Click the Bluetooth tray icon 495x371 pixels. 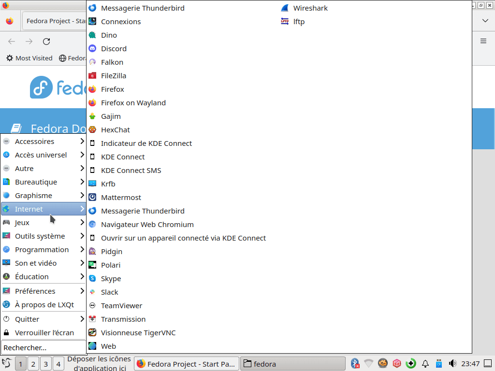click(355, 364)
